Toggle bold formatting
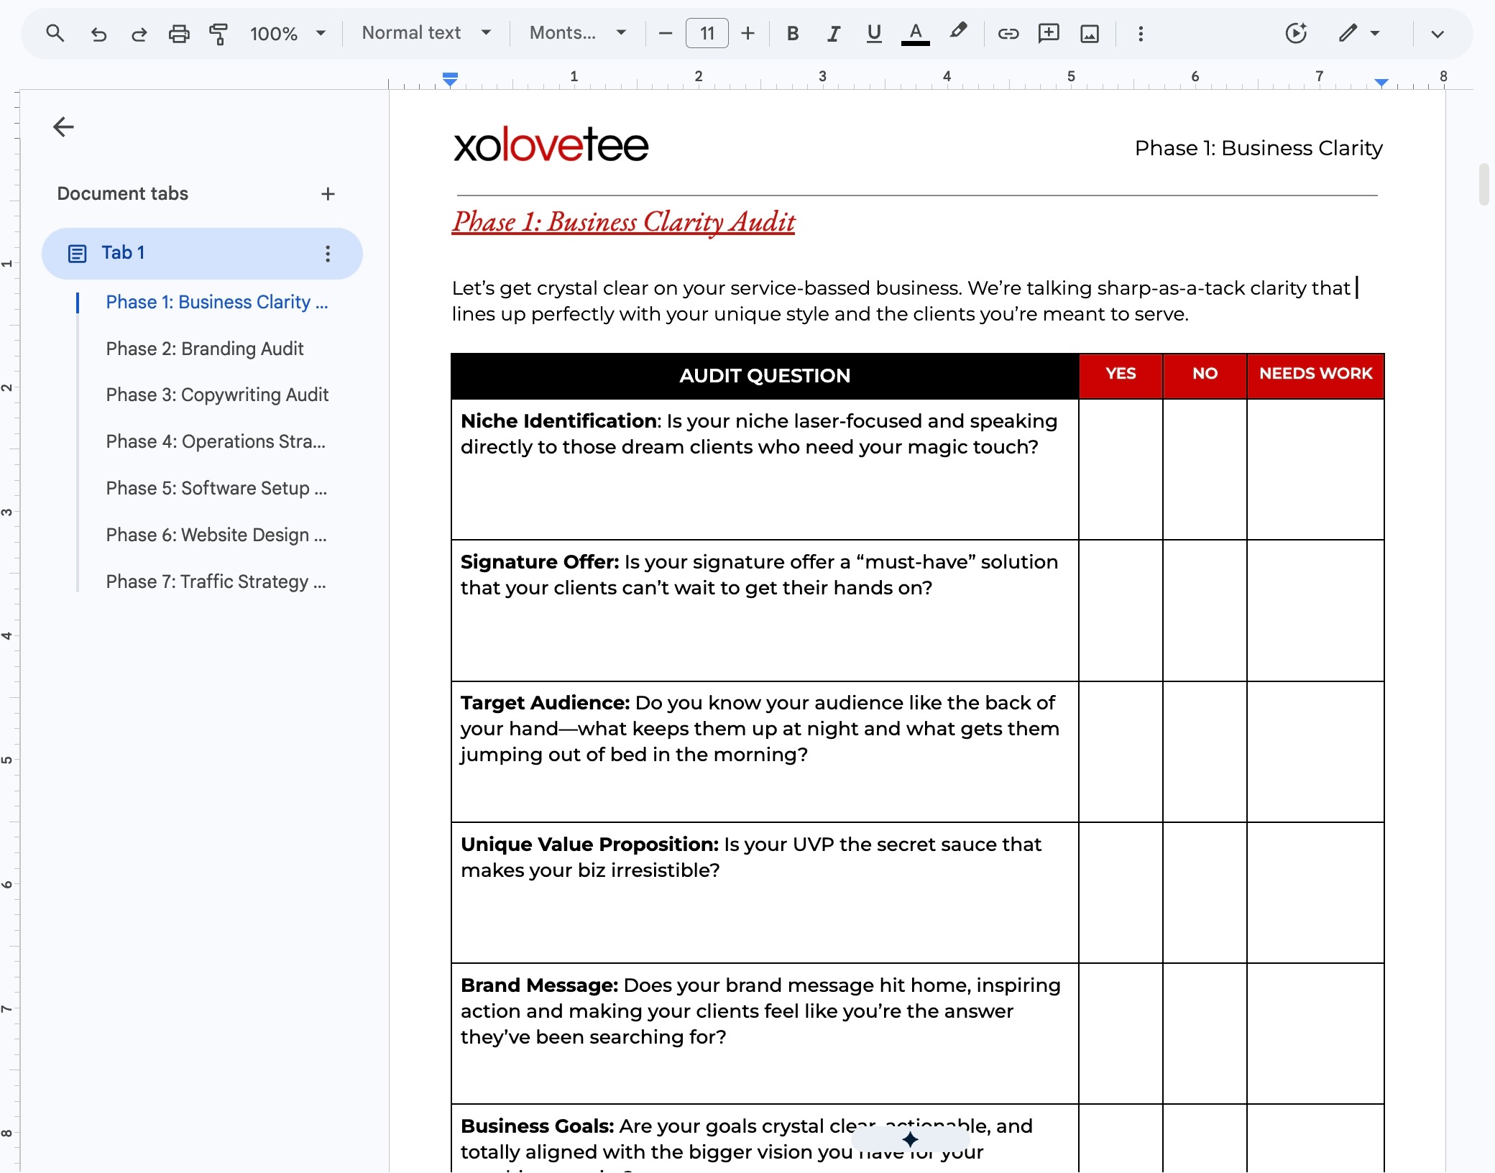The width and height of the screenshot is (1495, 1173). coord(793,33)
